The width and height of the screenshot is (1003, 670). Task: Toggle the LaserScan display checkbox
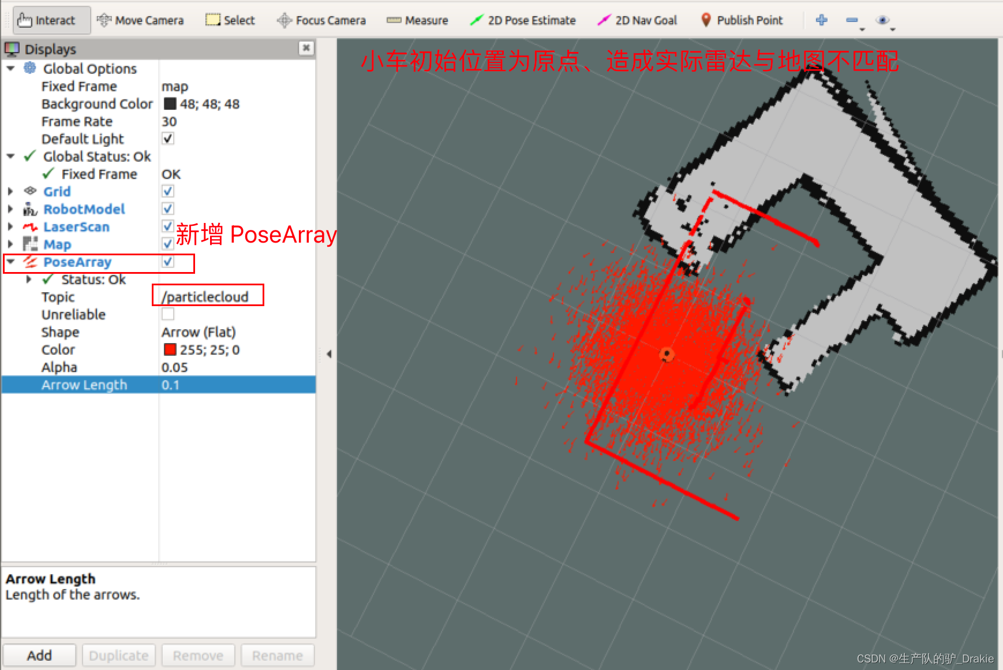pyautogui.click(x=168, y=226)
